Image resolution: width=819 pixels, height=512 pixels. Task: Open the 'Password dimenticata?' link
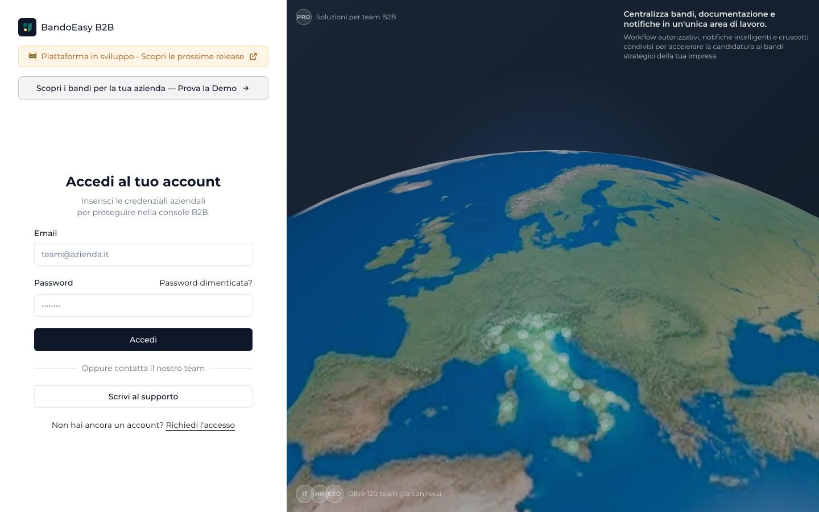coord(206,283)
